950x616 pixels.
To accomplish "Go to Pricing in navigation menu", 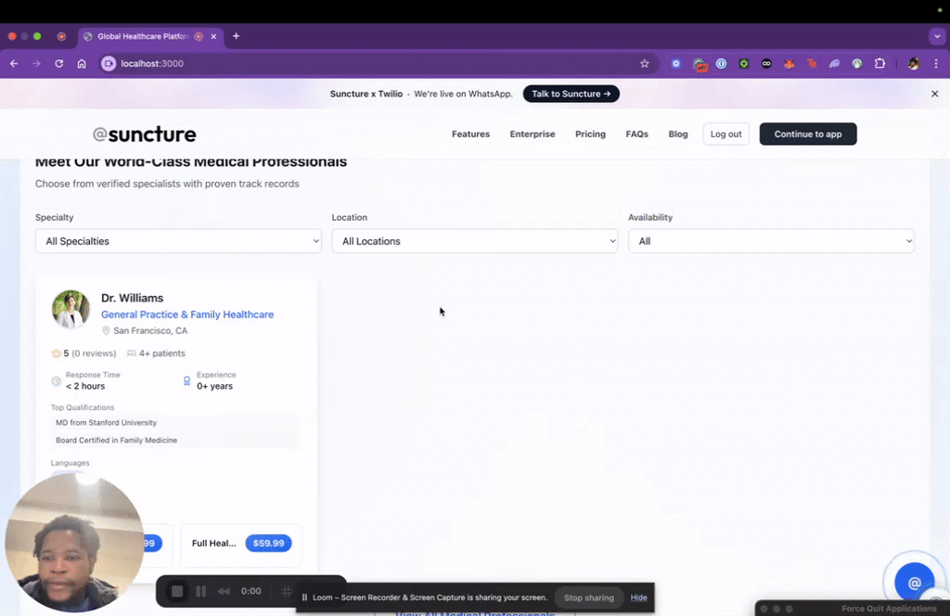I will [x=590, y=135].
